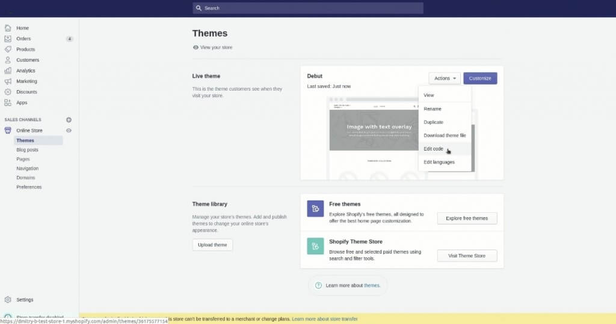This screenshot has width=616, height=324.
Task: Open Navigation under Online Store
Action: (x=28, y=168)
